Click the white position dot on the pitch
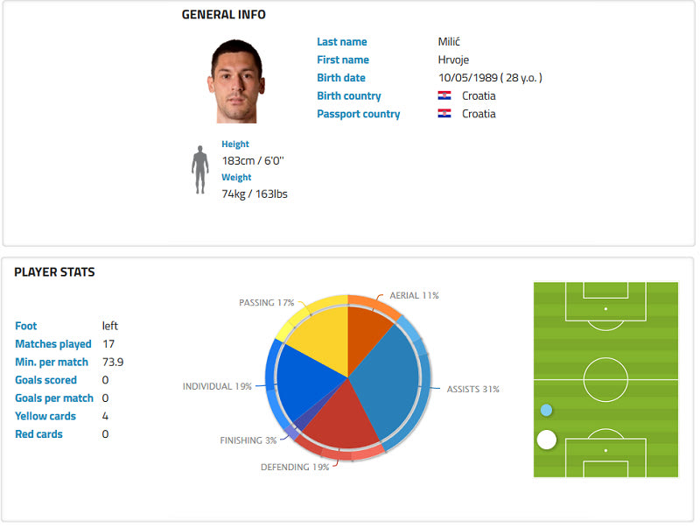This screenshot has height=528, width=700. 547,440
